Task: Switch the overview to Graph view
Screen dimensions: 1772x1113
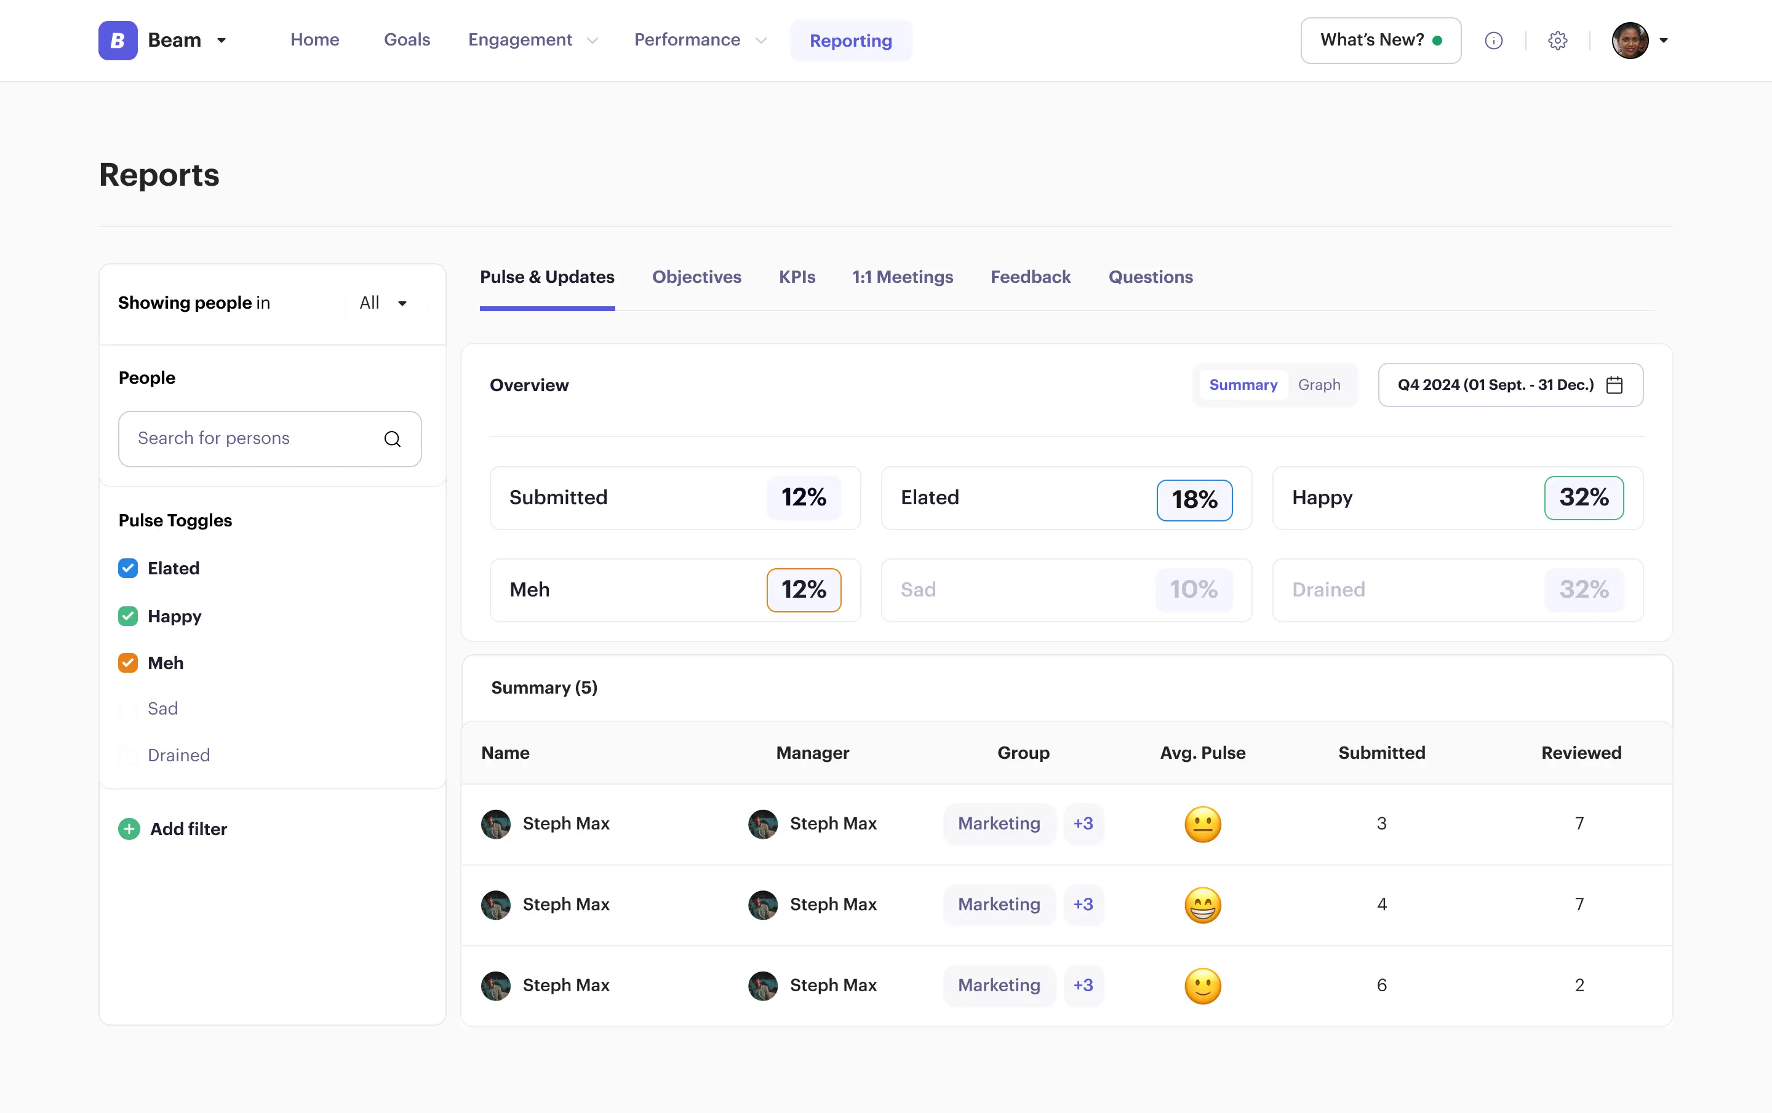Action: (x=1319, y=385)
